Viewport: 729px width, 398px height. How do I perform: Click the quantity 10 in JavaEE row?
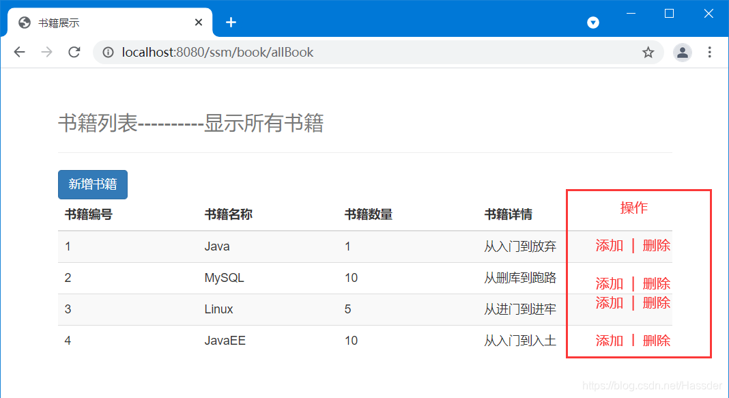coord(351,341)
